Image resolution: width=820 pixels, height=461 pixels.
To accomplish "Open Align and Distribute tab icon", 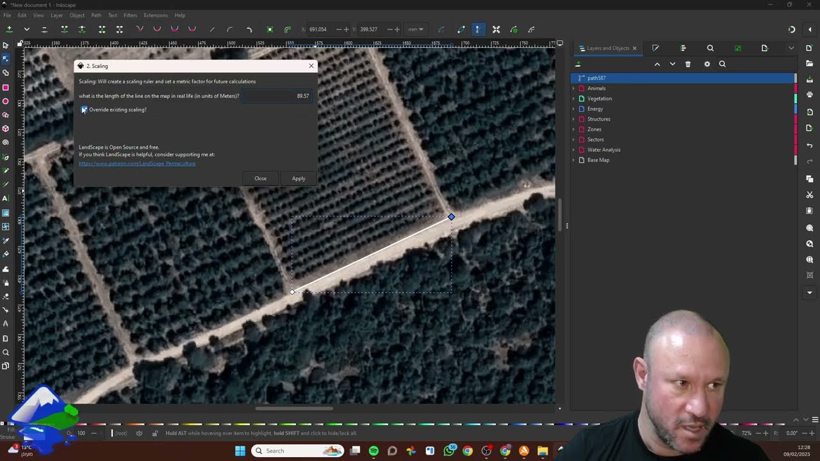I will [683, 48].
